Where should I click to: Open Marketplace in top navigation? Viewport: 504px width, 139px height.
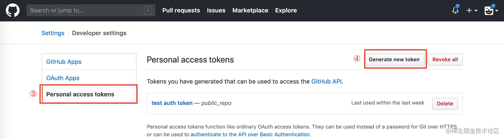pyautogui.click(x=250, y=10)
